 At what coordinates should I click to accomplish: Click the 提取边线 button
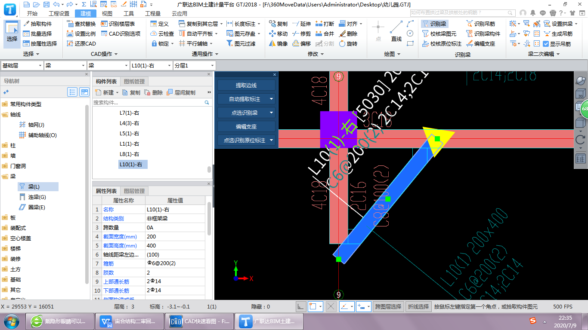click(x=246, y=85)
